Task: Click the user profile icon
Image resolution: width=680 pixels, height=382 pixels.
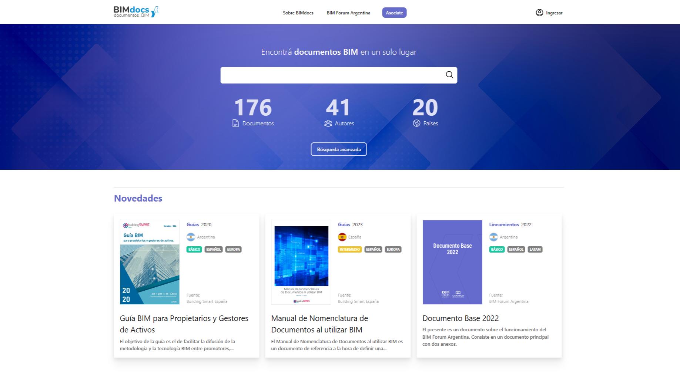Action: coord(539,13)
